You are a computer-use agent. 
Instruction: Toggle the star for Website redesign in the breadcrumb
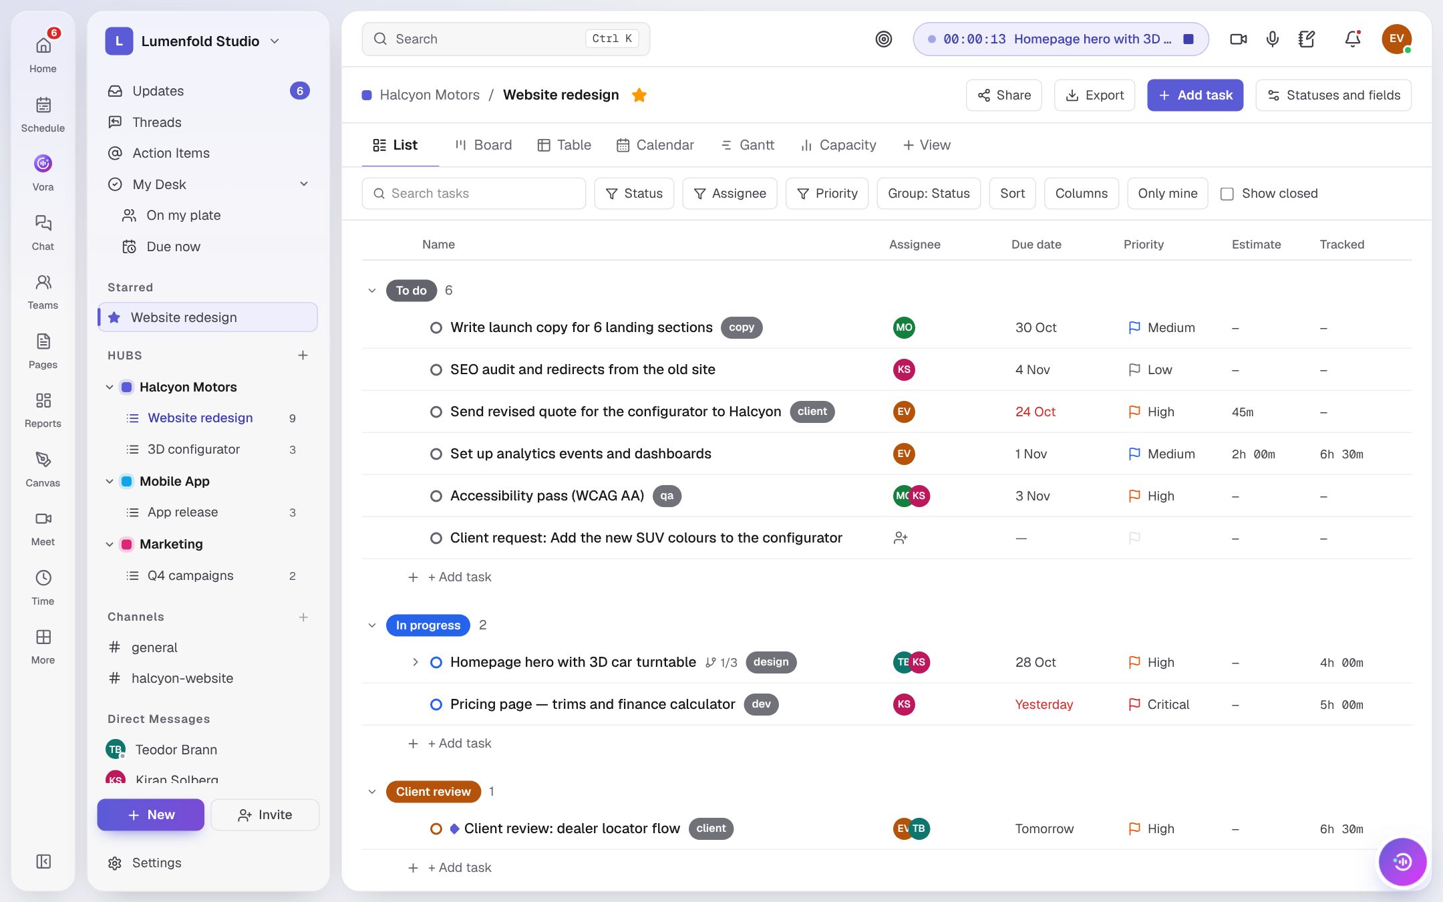639,95
